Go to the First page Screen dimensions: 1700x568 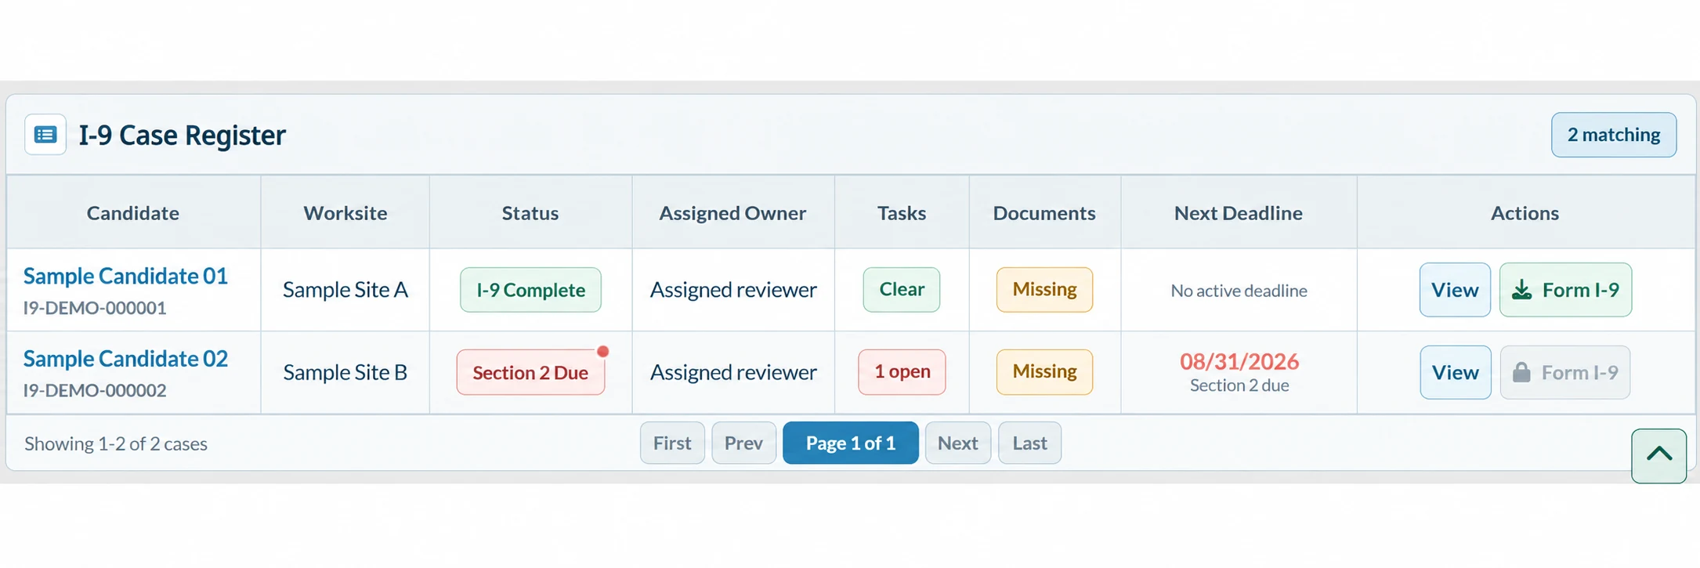coord(672,443)
